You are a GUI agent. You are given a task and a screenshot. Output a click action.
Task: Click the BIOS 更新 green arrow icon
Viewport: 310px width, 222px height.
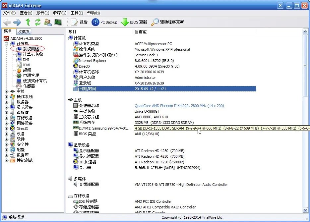(x=125, y=22)
